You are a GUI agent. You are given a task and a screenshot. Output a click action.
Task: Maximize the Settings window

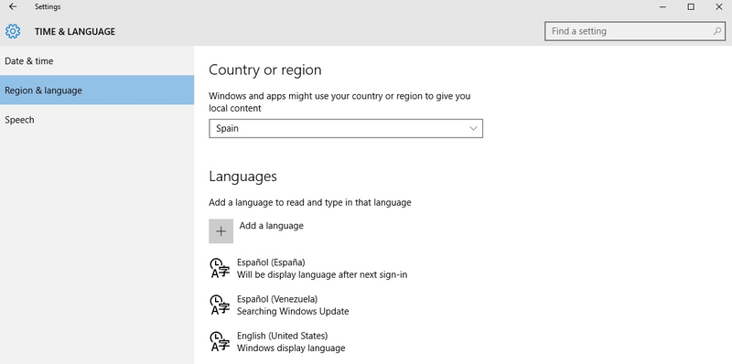click(691, 6)
